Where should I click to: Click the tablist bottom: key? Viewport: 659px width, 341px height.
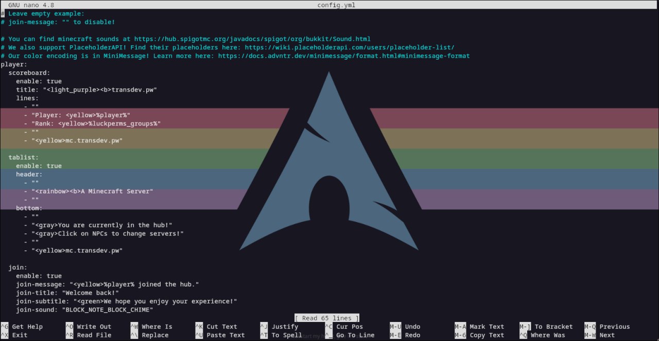pyautogui.click(x=29, y=208)
